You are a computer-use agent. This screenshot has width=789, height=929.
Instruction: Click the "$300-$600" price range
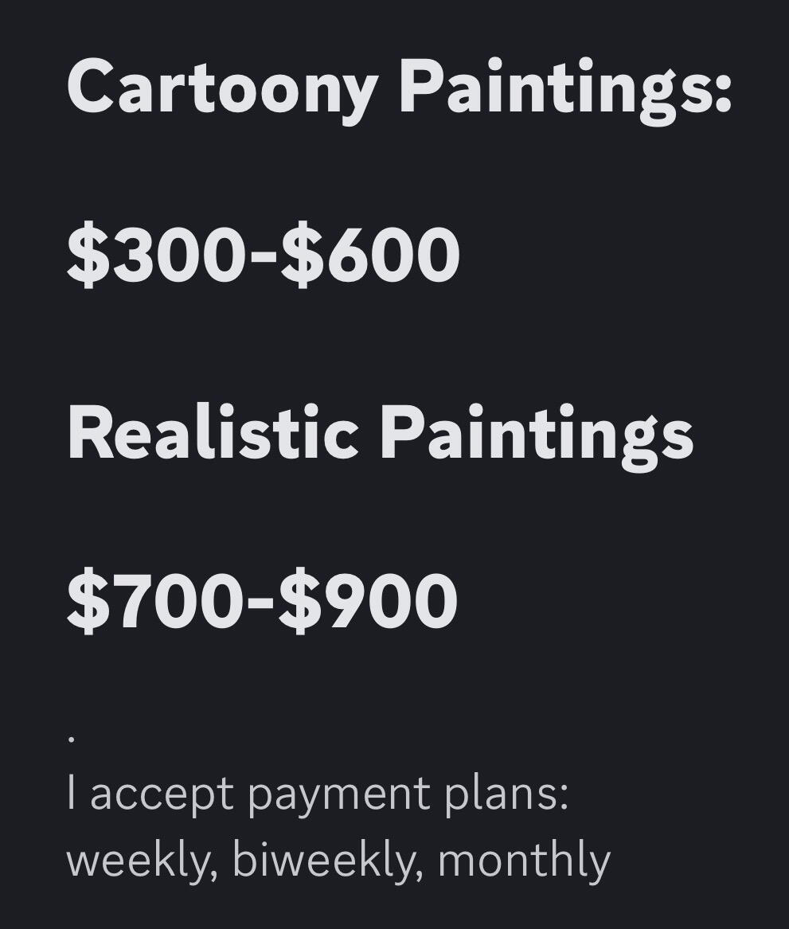pyautogui.click(x=264, y=256)
